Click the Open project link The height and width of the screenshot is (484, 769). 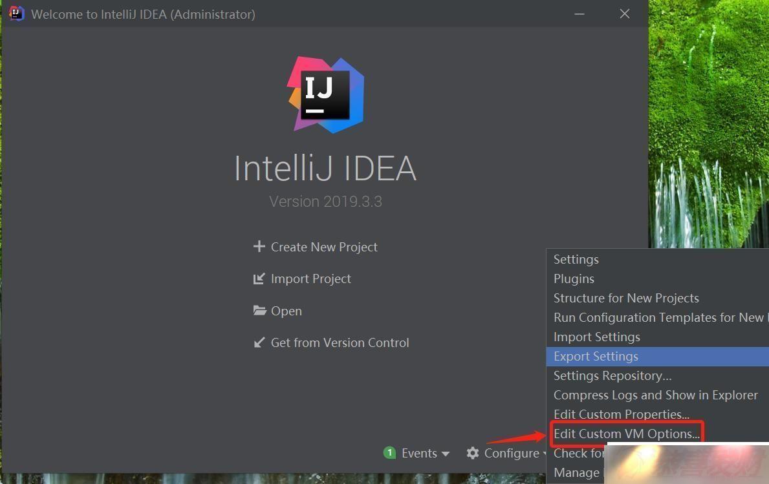point(287,311)
